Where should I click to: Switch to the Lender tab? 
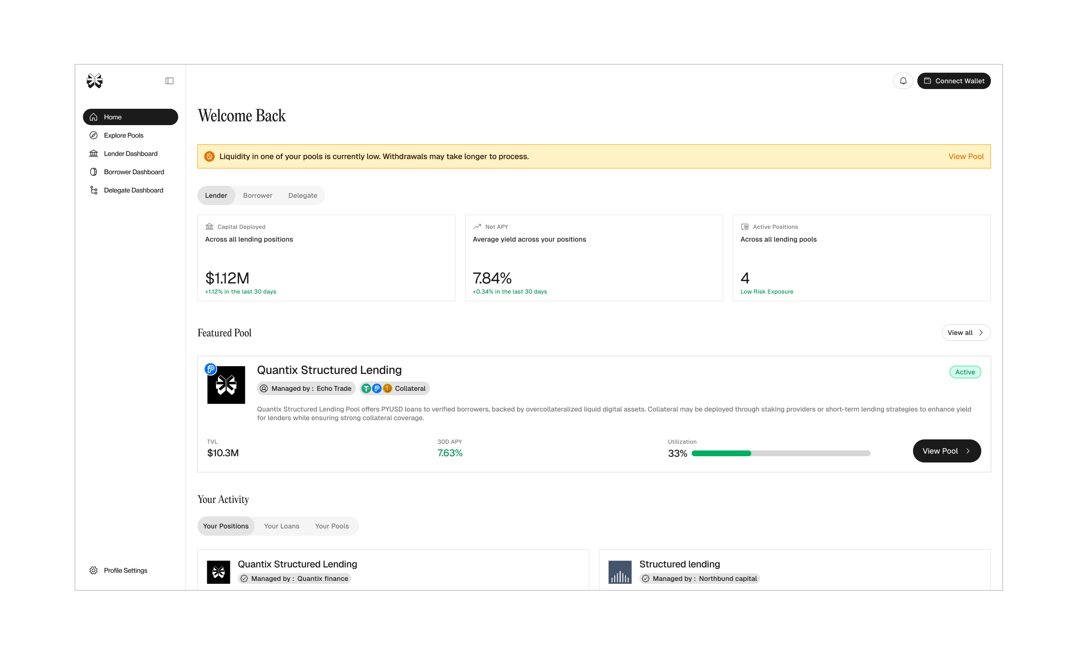click(x=216, y=195)
